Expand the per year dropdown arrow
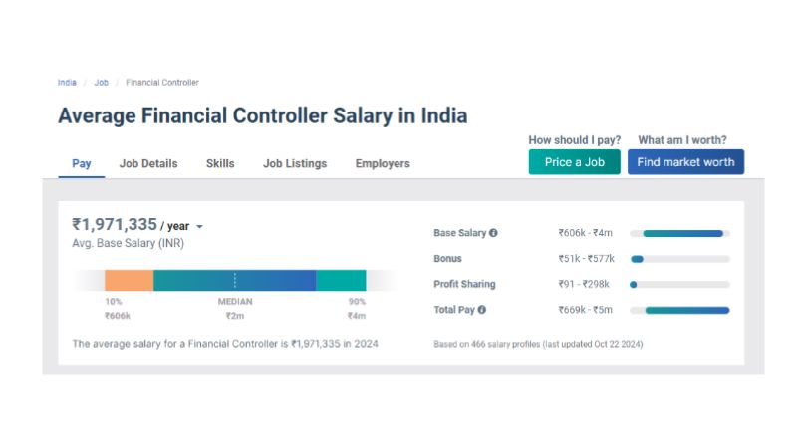 pos(199,227)
